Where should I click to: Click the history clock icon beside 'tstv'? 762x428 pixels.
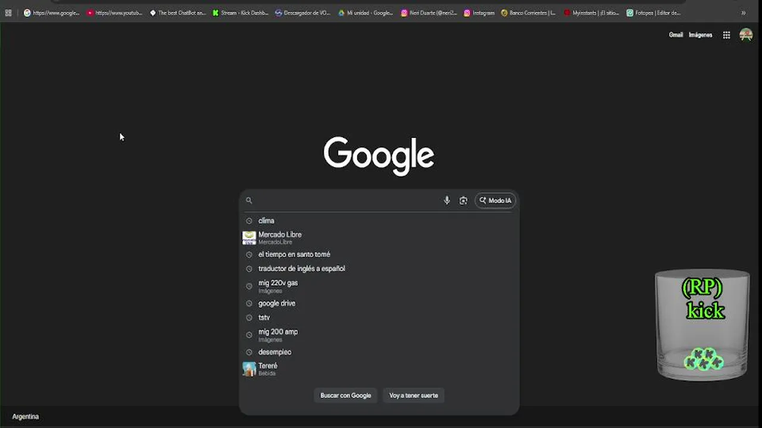pyautogui.click(x=249, y=317)
